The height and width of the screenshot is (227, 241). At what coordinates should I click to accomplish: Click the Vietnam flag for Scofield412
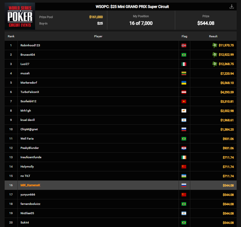184,101
